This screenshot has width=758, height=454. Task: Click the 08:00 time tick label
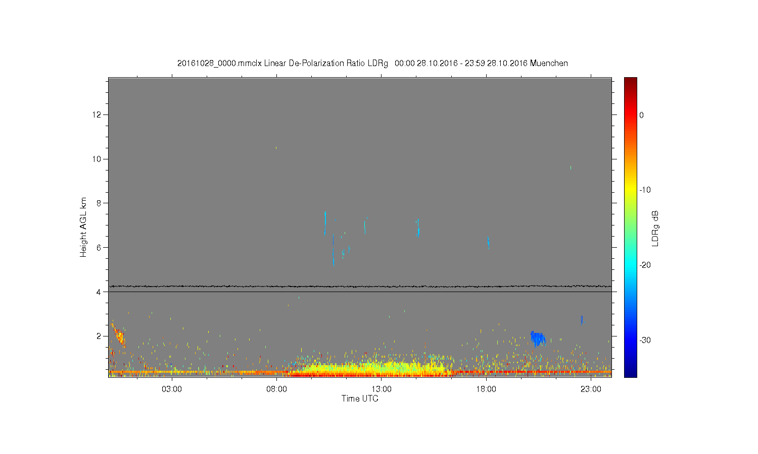277,389
